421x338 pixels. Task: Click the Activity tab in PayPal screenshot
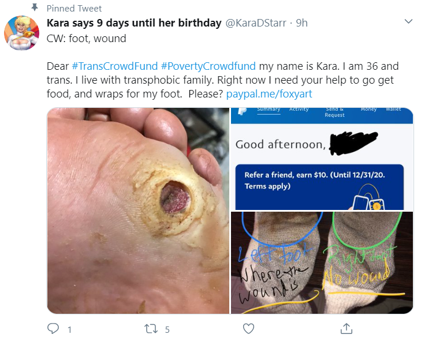pyautogui.click(x=299, y=110)
